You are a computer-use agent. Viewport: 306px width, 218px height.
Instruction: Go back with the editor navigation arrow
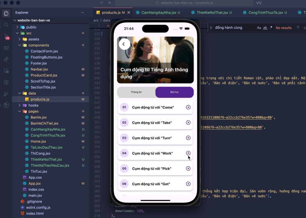tap(102, 3)
